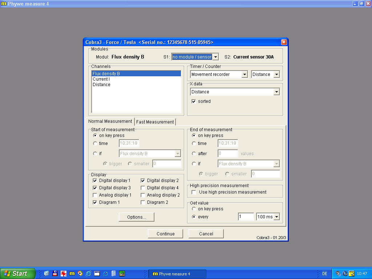Open the DE language indicator
The width and height of the screenshot is (372, 279).
[324, 274]
